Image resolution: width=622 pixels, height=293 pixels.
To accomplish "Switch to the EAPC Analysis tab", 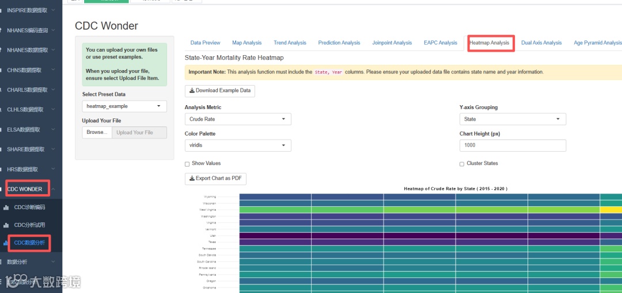I will click(441, 43).
